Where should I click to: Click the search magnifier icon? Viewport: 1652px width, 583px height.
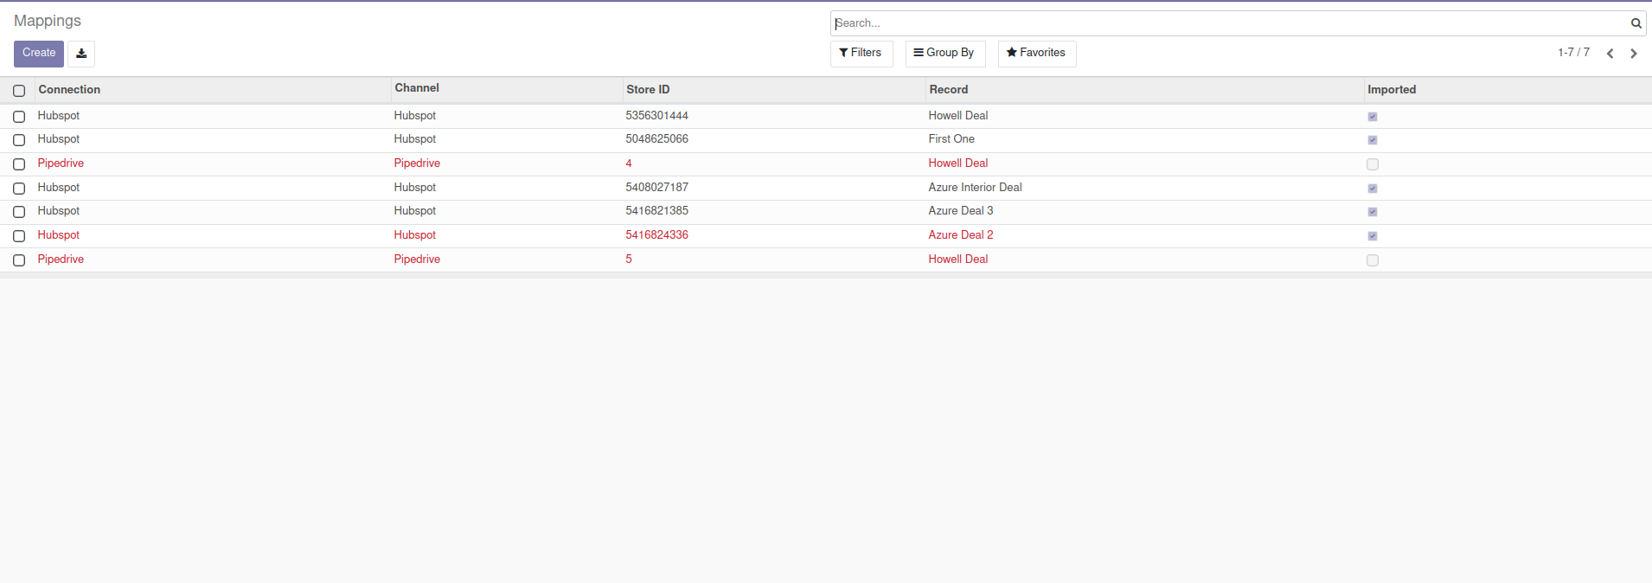(x=1636, y=23)
